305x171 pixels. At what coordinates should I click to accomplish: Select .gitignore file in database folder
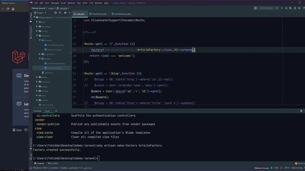47,73
